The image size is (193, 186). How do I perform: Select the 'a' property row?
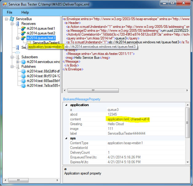pyautogui.click(x=124, y=110)
